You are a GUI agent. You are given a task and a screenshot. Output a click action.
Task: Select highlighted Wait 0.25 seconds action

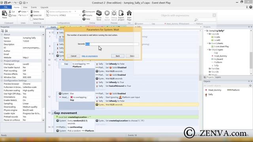pos(147,105)
